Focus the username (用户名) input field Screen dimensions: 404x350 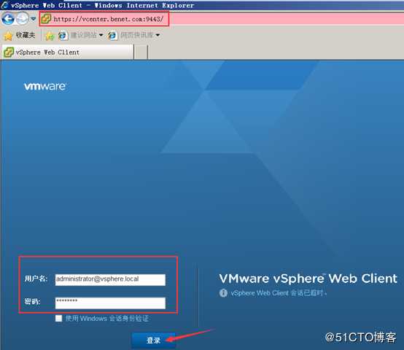point(110,280)
